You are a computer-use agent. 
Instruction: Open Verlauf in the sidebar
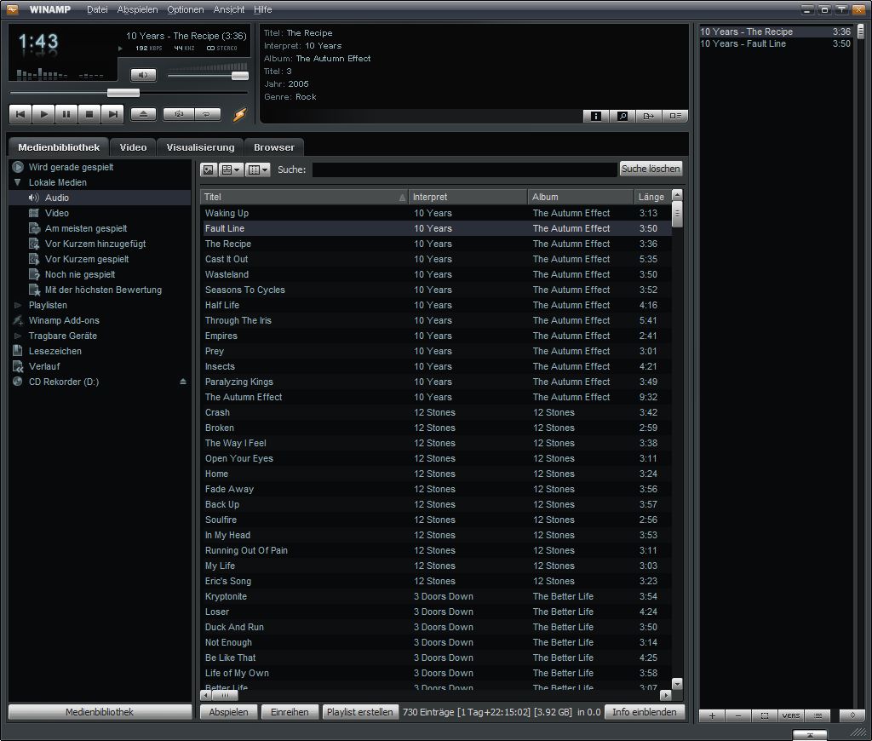click(x=44, y=366)
